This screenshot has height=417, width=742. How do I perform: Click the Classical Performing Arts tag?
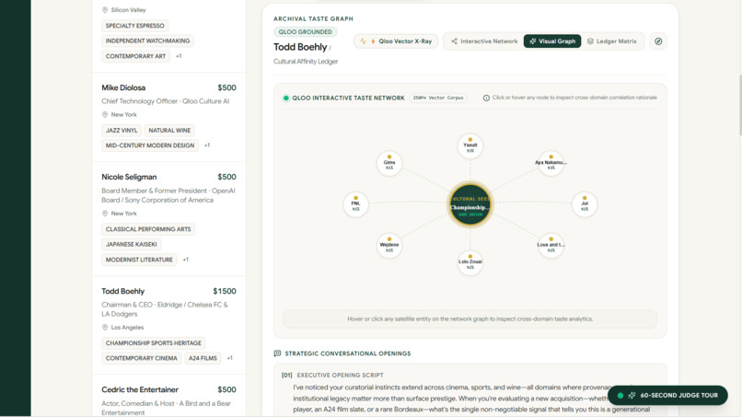coord(148,229)
